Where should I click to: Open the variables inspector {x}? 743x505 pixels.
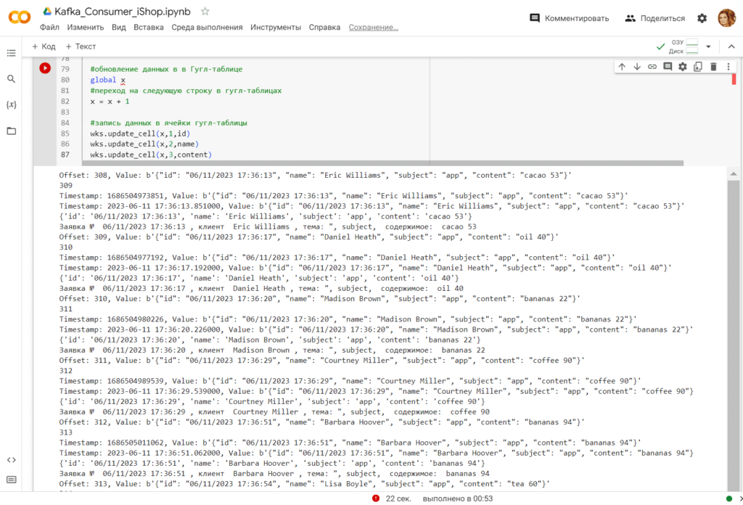coord(12,104)
